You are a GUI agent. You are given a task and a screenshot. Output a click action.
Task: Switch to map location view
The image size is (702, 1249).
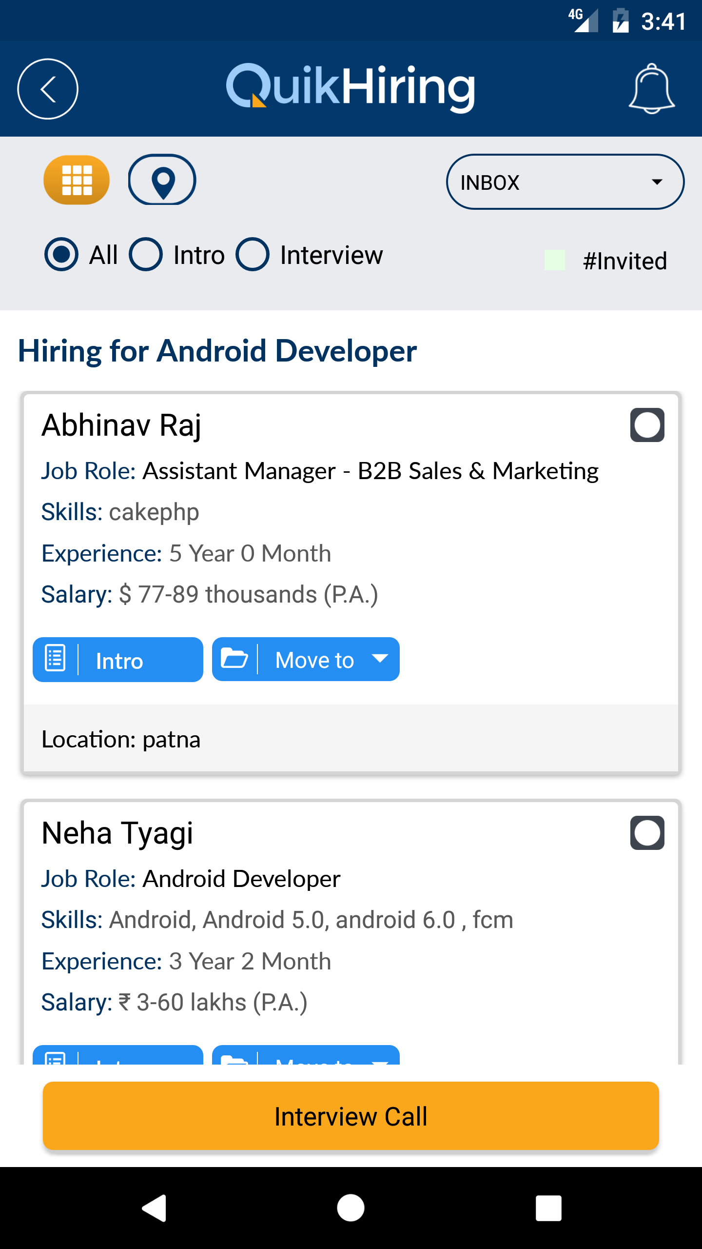click(x=162, y=180)
